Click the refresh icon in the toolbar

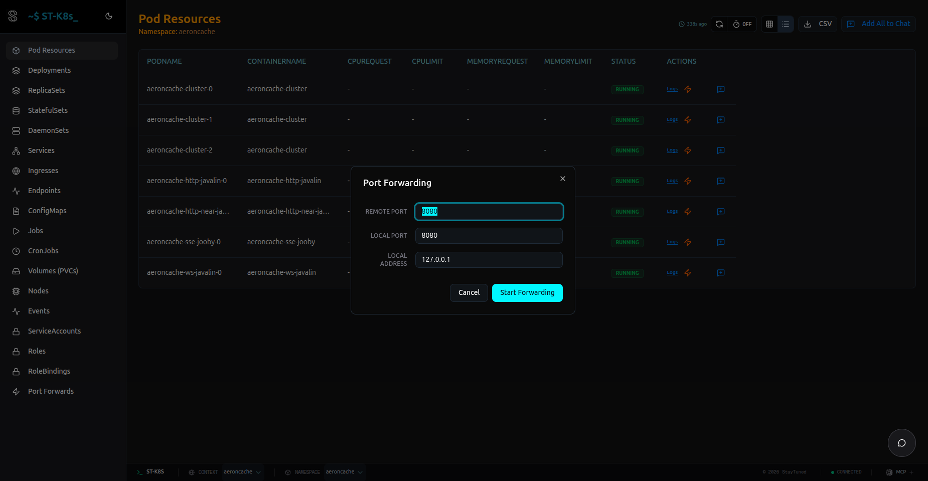coord(719,24)
